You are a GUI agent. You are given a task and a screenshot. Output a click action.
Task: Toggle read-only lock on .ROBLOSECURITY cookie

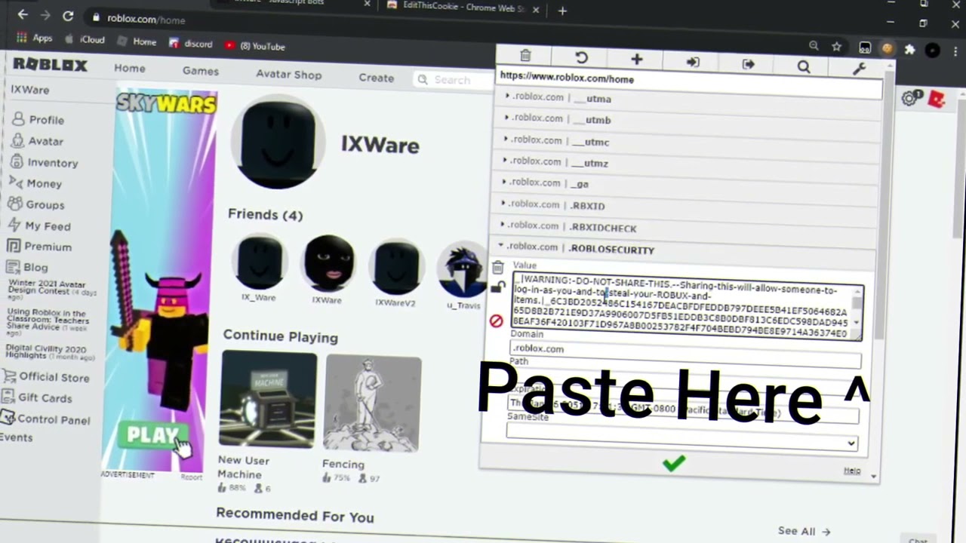[497, 287]
